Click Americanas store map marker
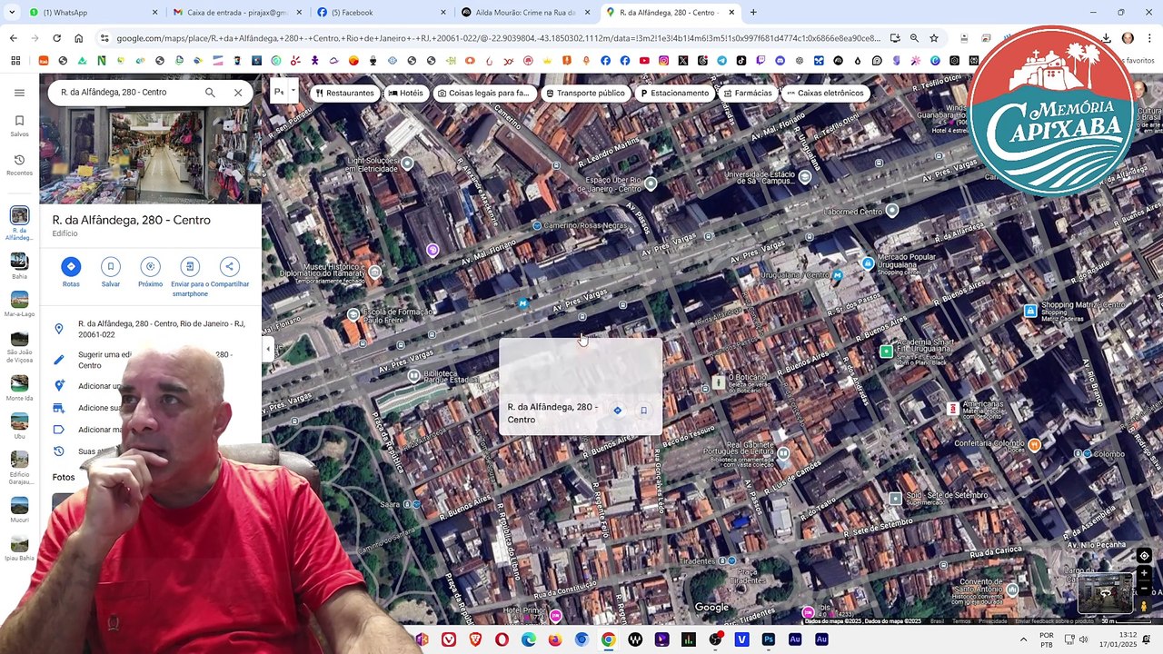 tap(952, 408)
